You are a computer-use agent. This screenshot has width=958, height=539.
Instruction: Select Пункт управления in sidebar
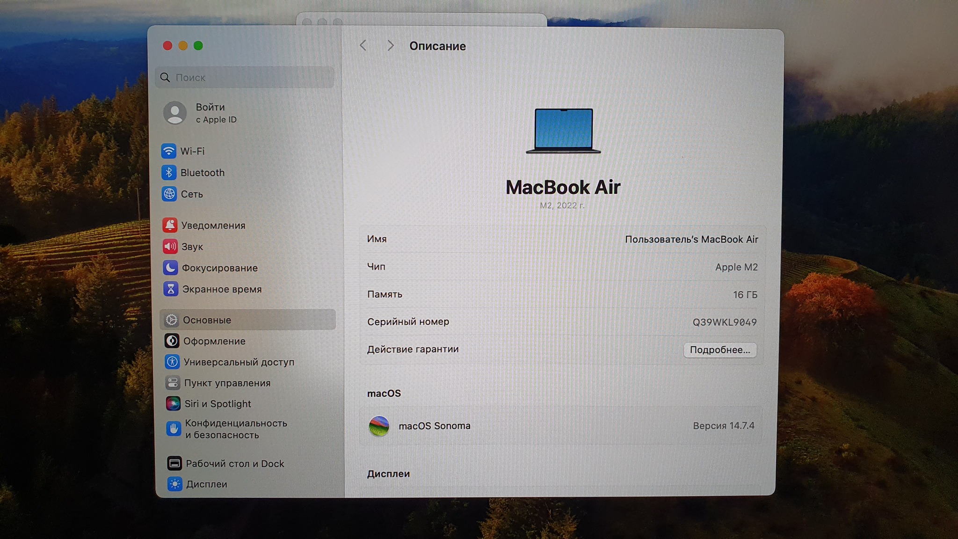227,383
